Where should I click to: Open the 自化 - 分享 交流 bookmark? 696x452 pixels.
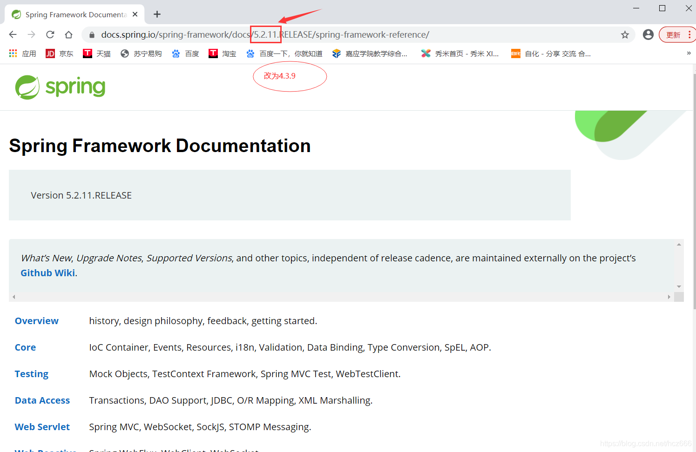(551, 53)
